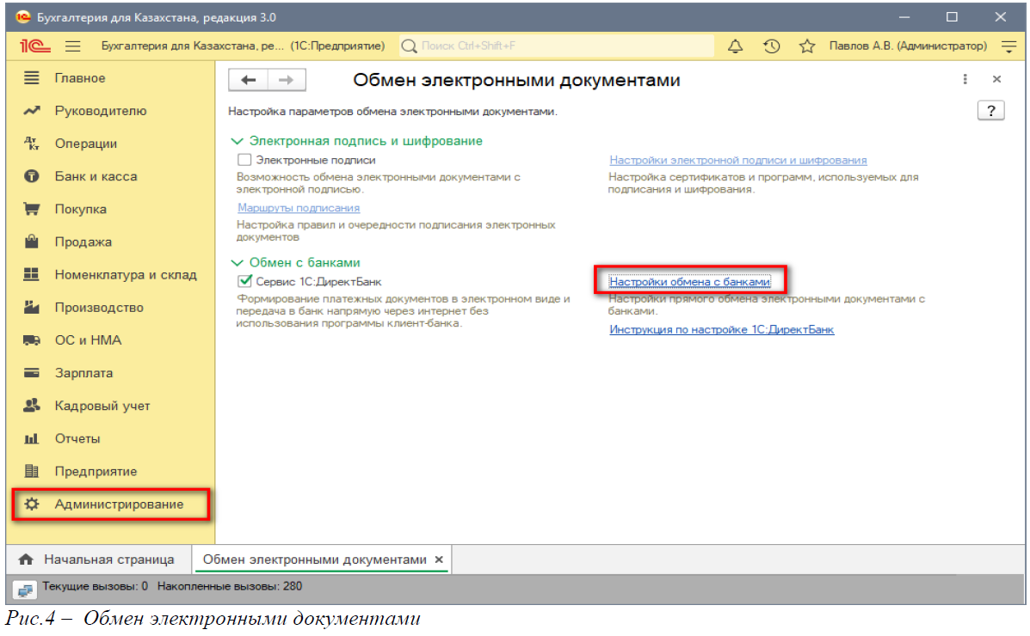Image resolution: width=1030 pixels, height=636 pixels.
Task: Open the three-dot more options menu
Action: (x=965, y=80)
